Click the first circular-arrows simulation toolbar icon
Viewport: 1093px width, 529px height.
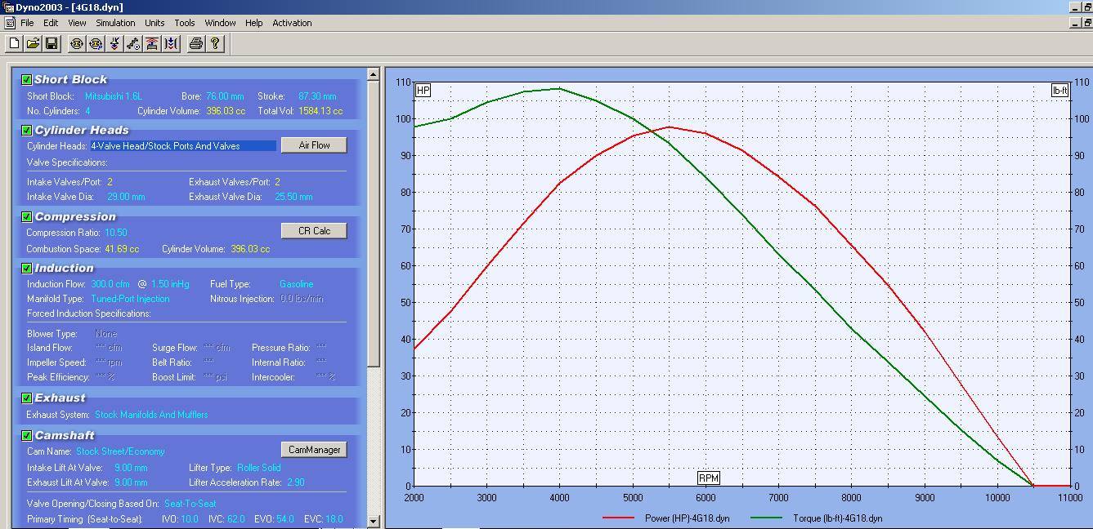[x=77, y=43]
